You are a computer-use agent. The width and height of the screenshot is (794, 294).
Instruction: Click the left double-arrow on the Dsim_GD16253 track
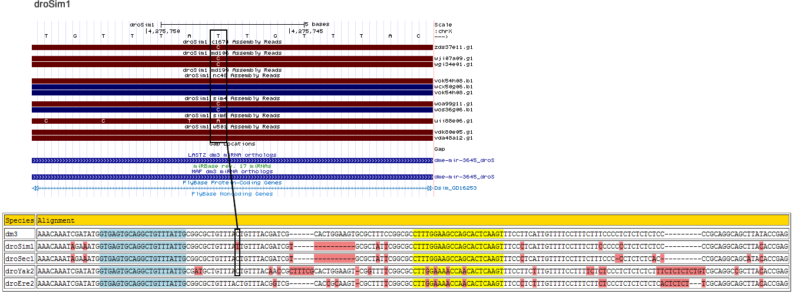click(36, 188)
